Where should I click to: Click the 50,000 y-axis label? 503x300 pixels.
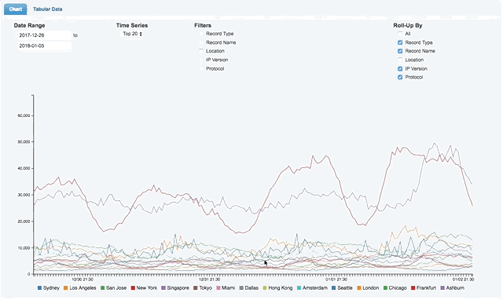[x=24, y=142]
